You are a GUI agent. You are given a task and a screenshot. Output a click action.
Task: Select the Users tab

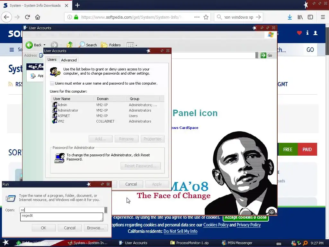coord(52,59)
